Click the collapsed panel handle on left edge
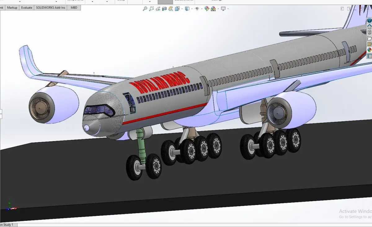 click(1, 113)
